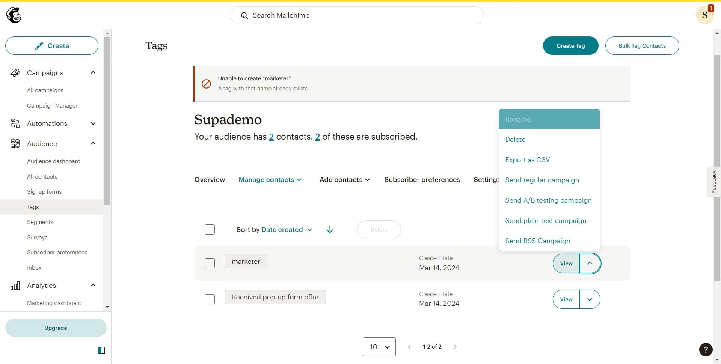The image size is (721, 364).
Task: Click the Audience people icon
Action: (x=15, y=144)
